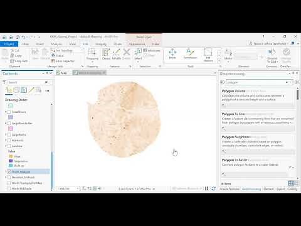
Task: Click the Contents filter icon
Action: pos(4,82)
